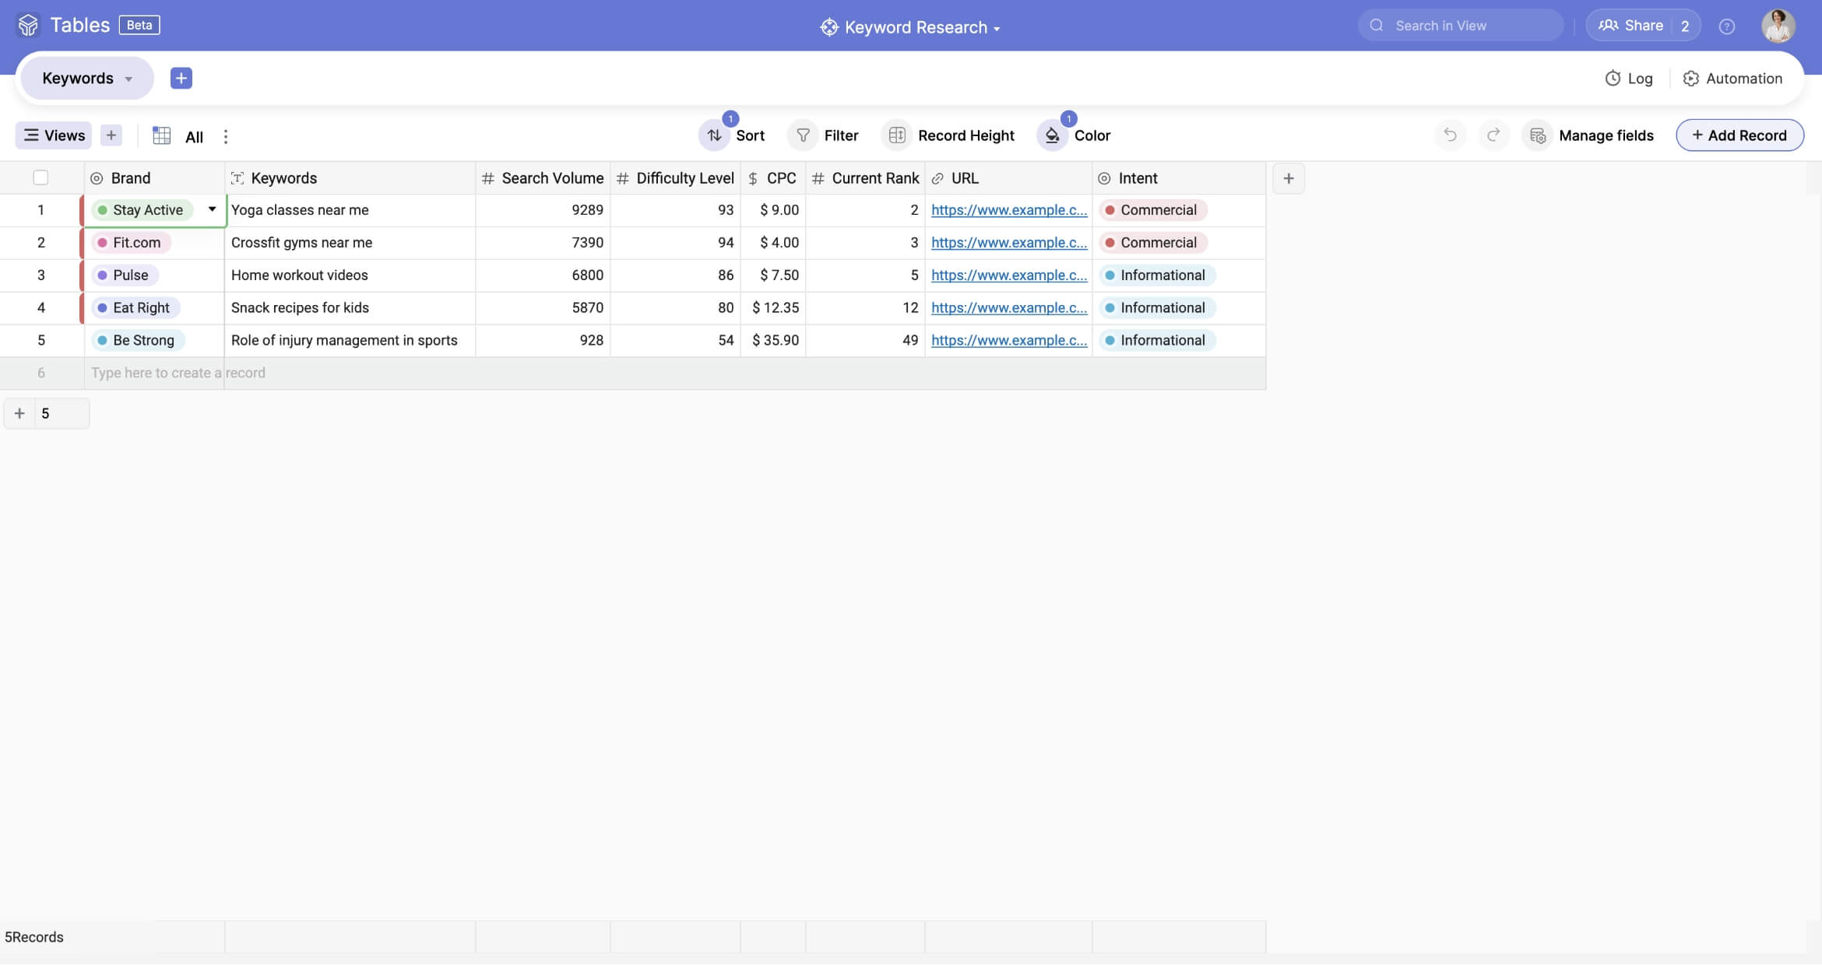Click the undo arrow icon

(1449, 135)
